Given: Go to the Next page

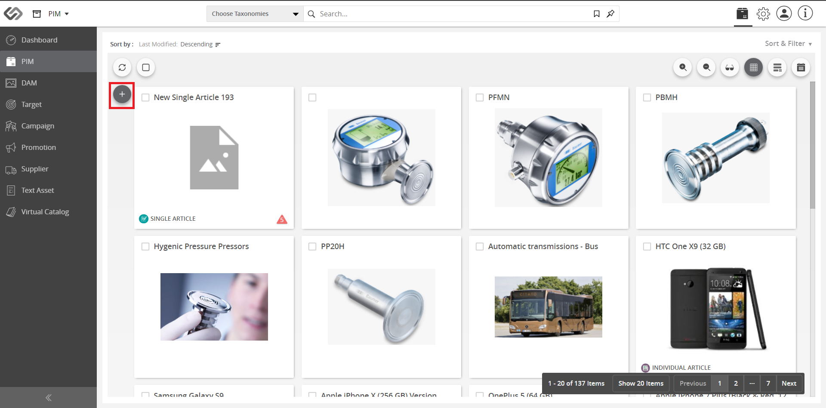Looking at the screenshot, I should (x=789, y=383).
